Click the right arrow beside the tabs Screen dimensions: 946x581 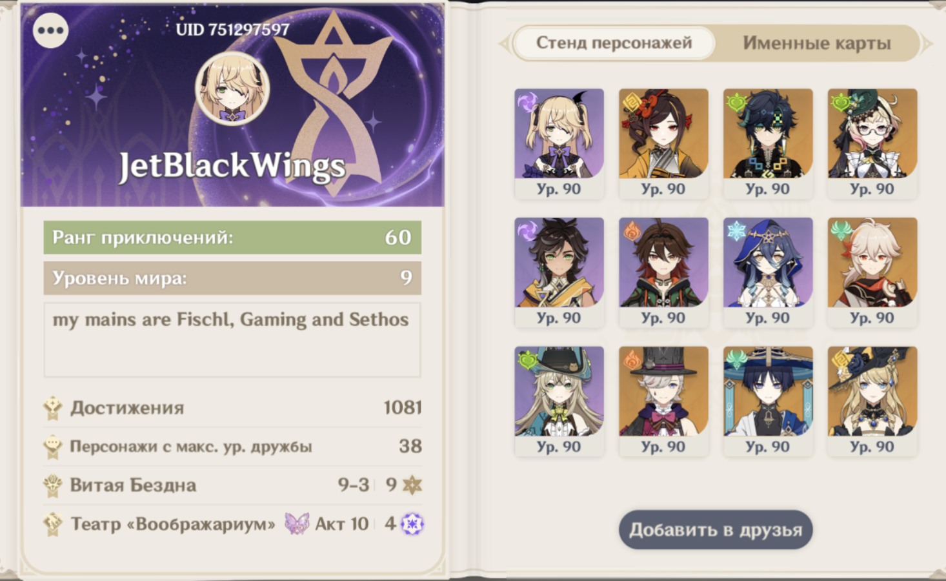pyautogui.click(x=927, y=44)
